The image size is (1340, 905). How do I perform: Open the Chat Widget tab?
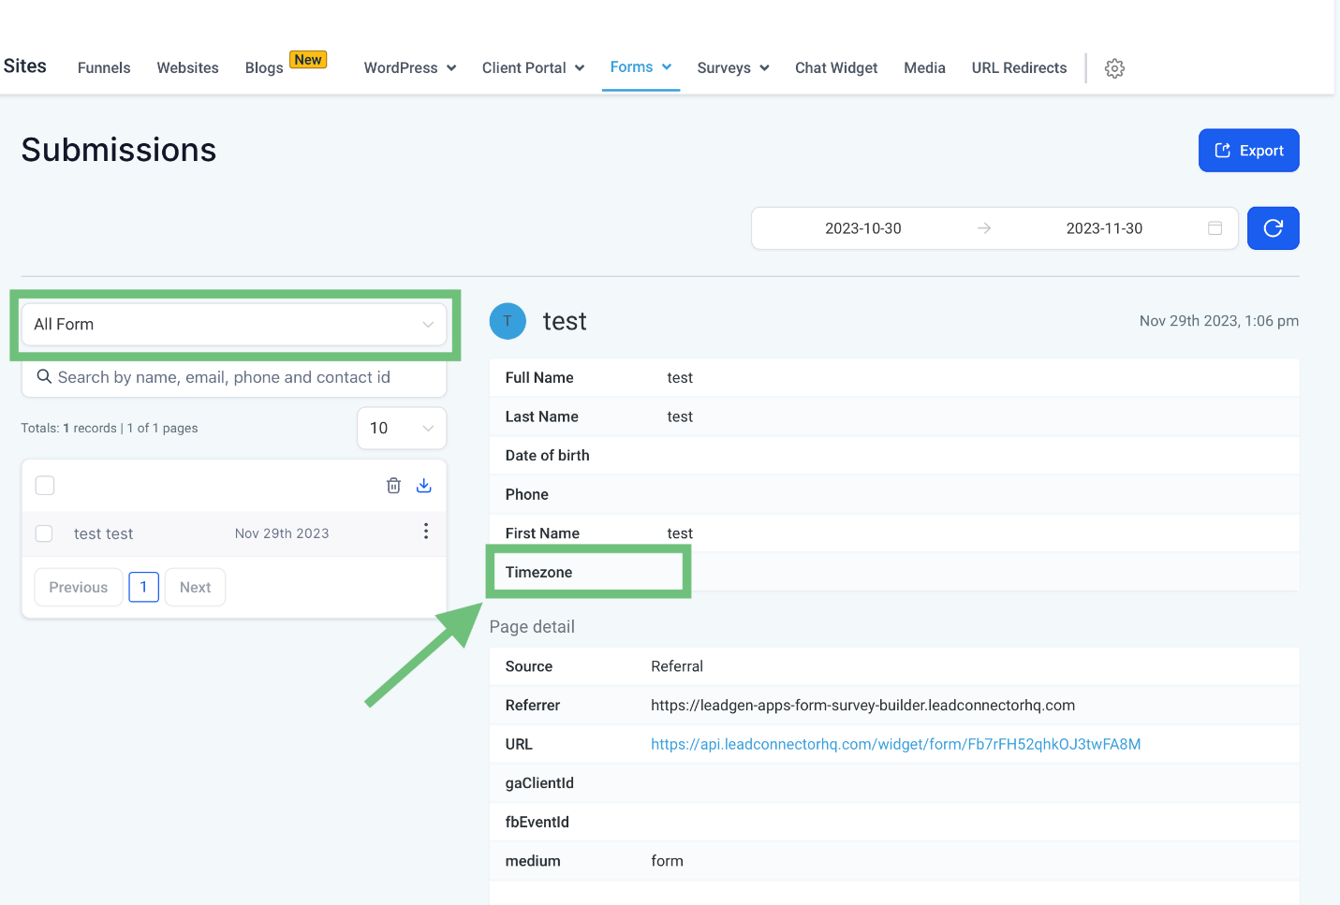coord(836,68)
